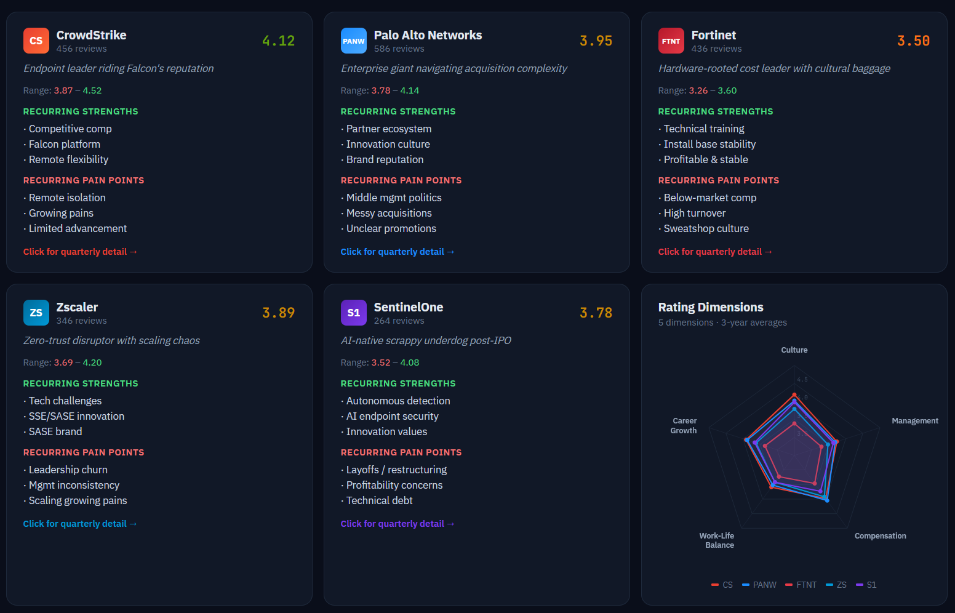The height and width of the screenshot is (613, 955).
Task: Click Fortinet rating 3.50
Action: coord(913,41)
